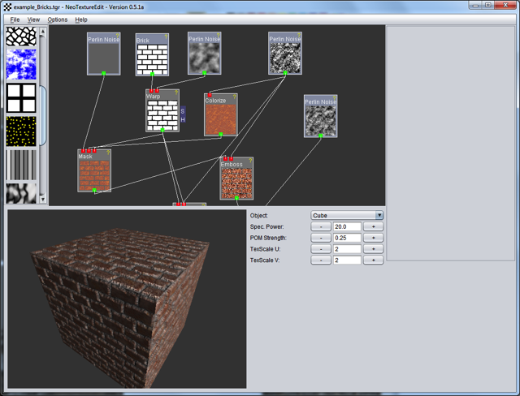The width and height of the screenshot is (520, 396).
Task: Open the File menu
Action: pos(15,19)
